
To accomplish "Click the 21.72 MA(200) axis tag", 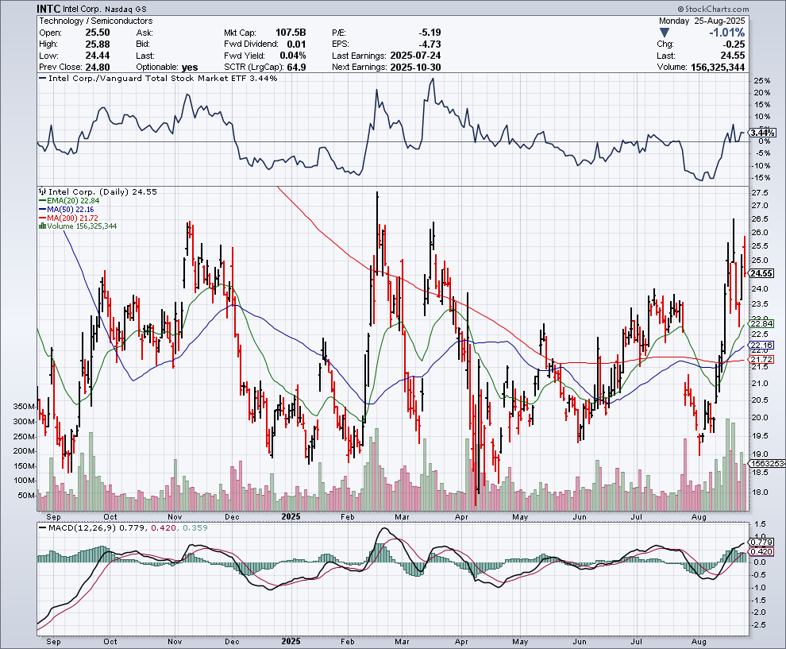I will [761, 360].
